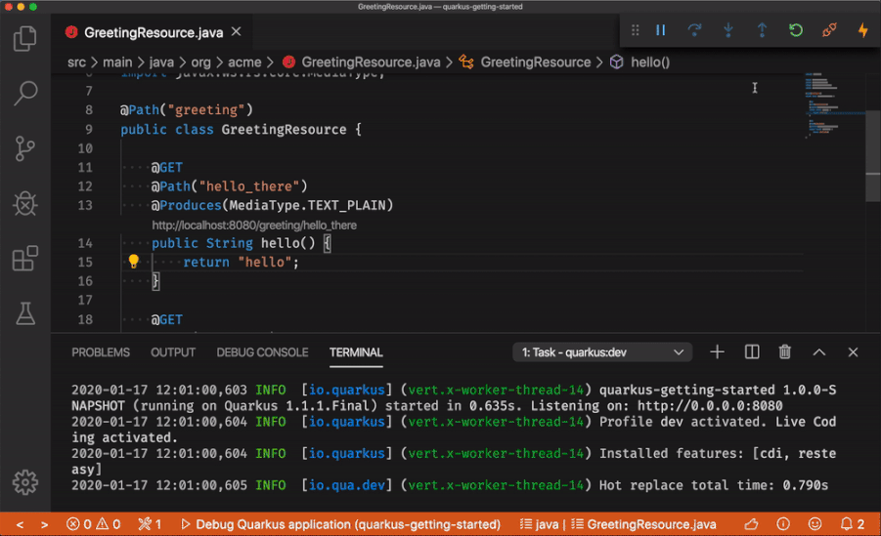Click Debug Quarkus application in status bar
This screenshot has width=881, height=536.
340,524
